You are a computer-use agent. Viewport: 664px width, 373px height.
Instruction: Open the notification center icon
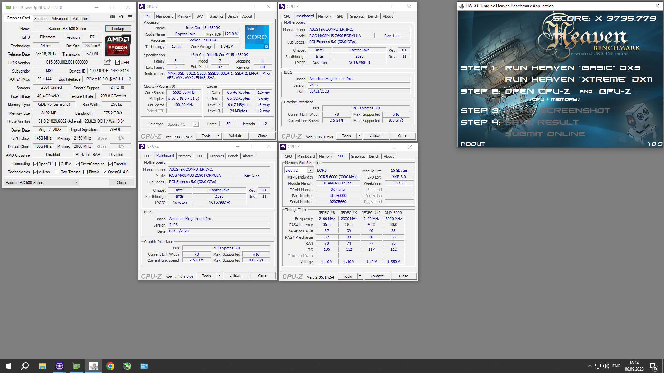click(653, 366)
